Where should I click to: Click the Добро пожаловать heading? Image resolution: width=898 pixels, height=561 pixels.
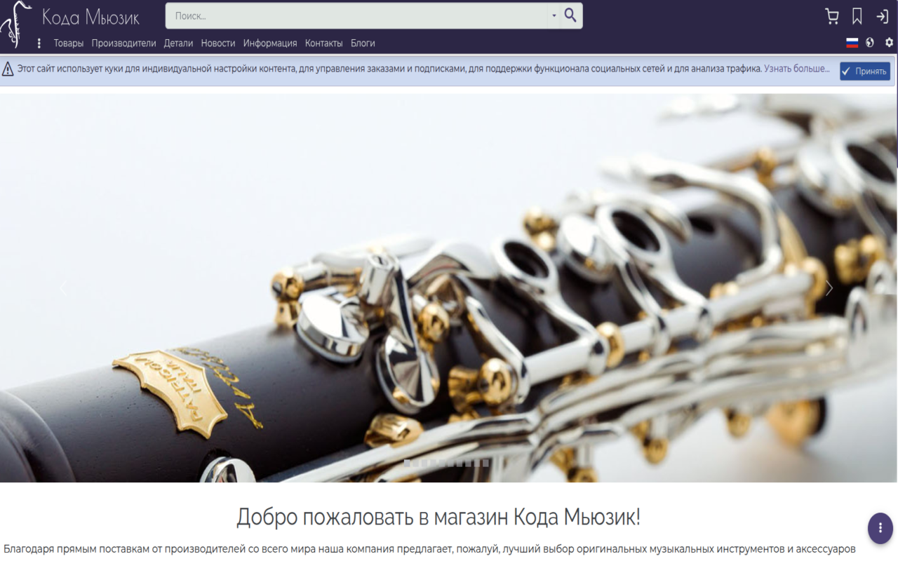point(438,518)
